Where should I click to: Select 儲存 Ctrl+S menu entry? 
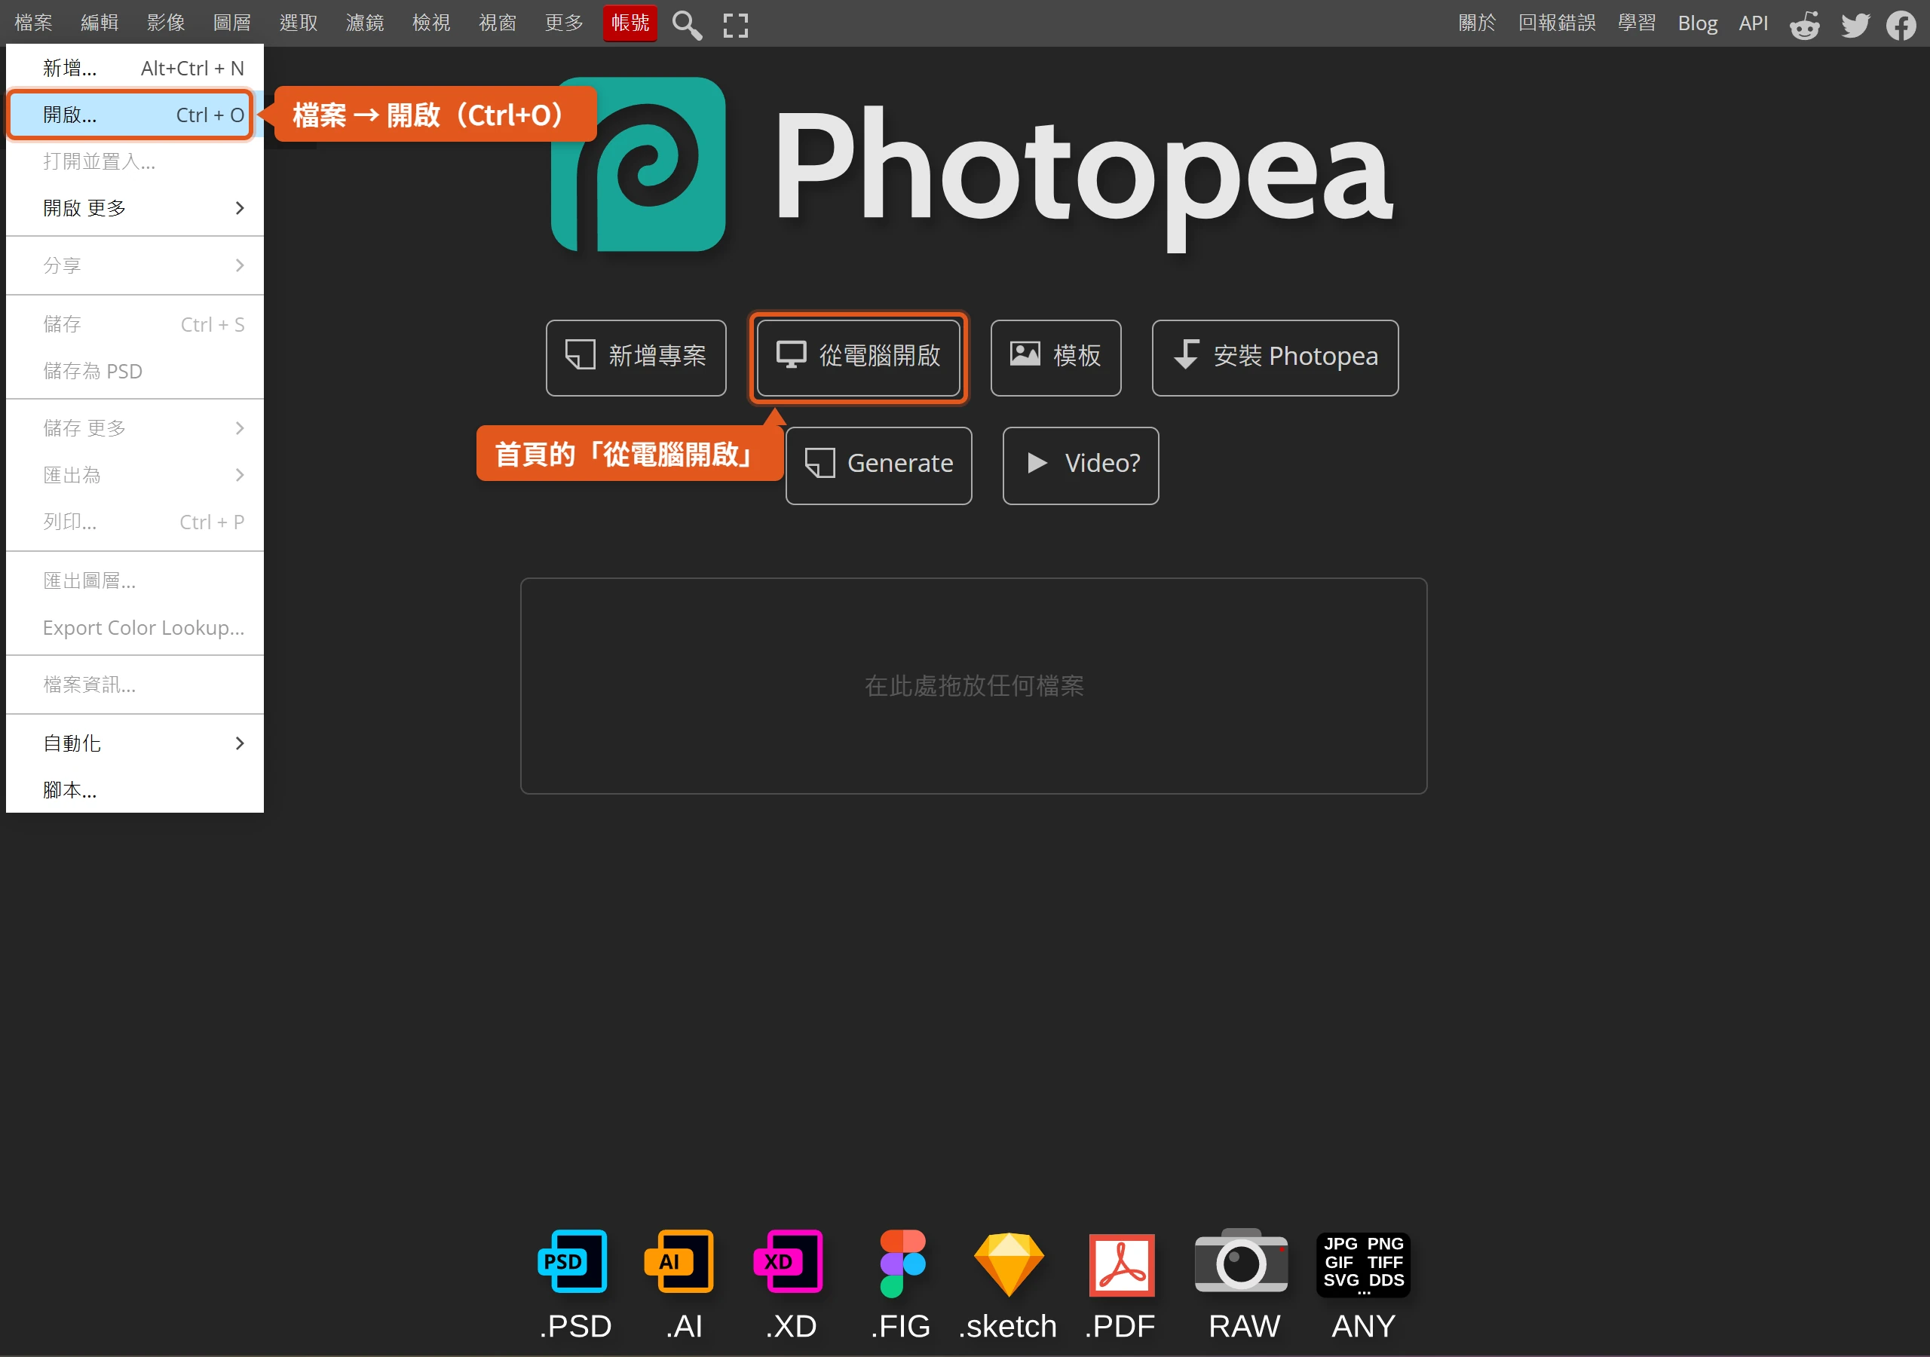tap(134, 324)
